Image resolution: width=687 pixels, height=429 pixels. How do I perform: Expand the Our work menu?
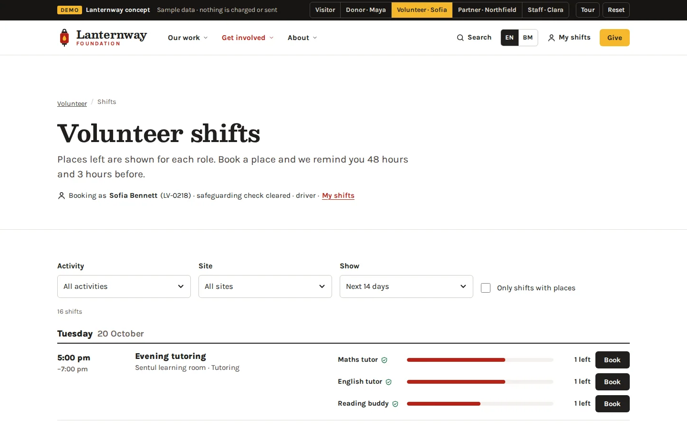pyautogui.click(x=188, y=38)
